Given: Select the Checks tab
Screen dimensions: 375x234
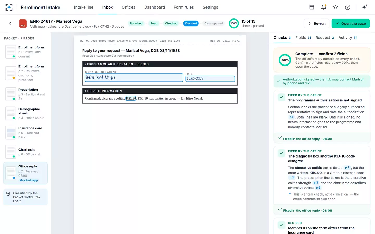Looking at the screenshot, I should [282, 38].
